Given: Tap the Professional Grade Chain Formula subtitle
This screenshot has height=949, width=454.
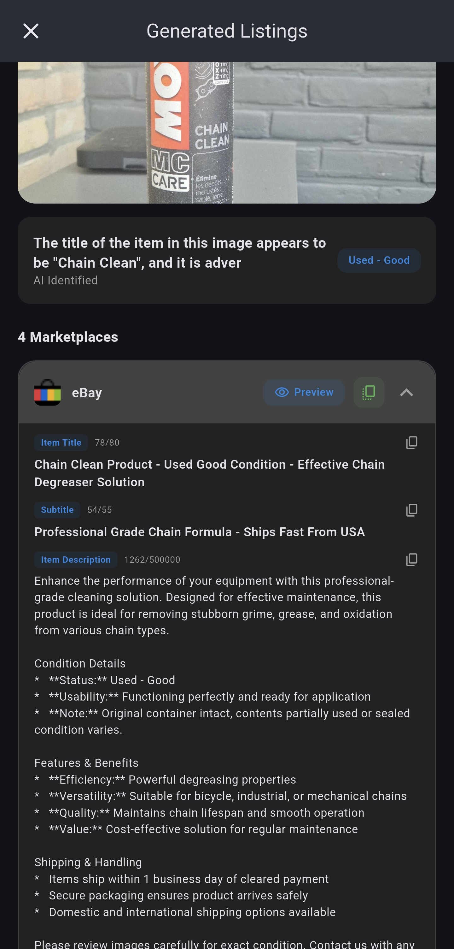Looking at the screenshot, I should (199, 532).
